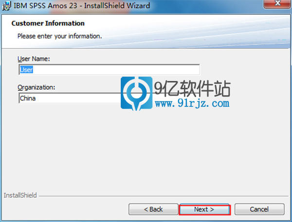
Task: Click the empty end of the User Name field
Action: point(130,70)
